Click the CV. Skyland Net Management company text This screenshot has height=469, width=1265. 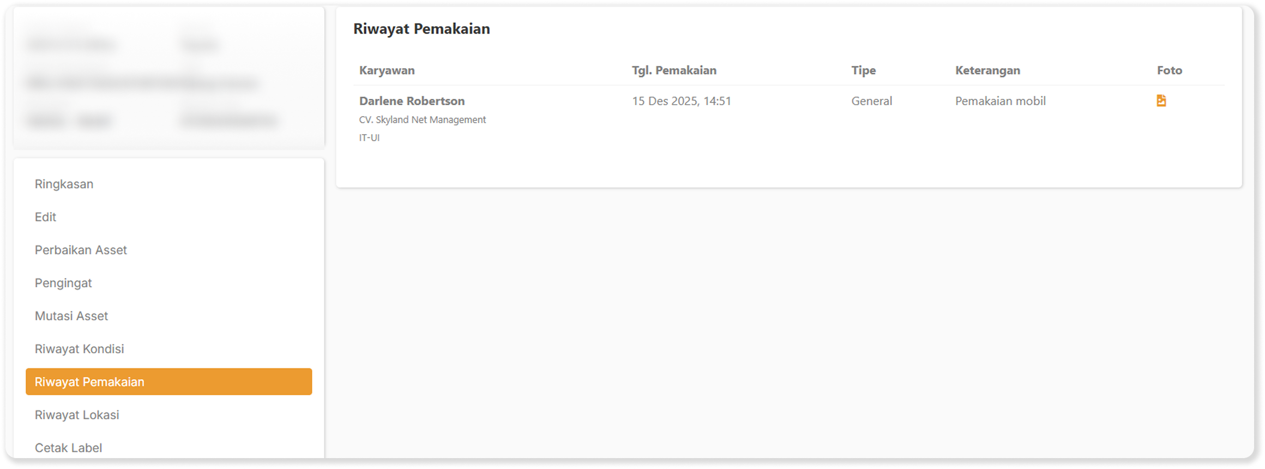[x=423, y=119]
